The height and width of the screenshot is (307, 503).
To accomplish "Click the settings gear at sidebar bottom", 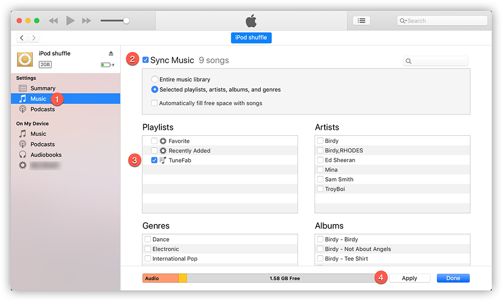I will [x=23, y=165].
